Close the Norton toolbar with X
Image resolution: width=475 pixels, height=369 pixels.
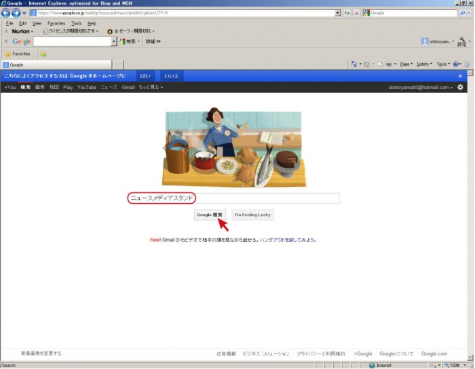6,31
